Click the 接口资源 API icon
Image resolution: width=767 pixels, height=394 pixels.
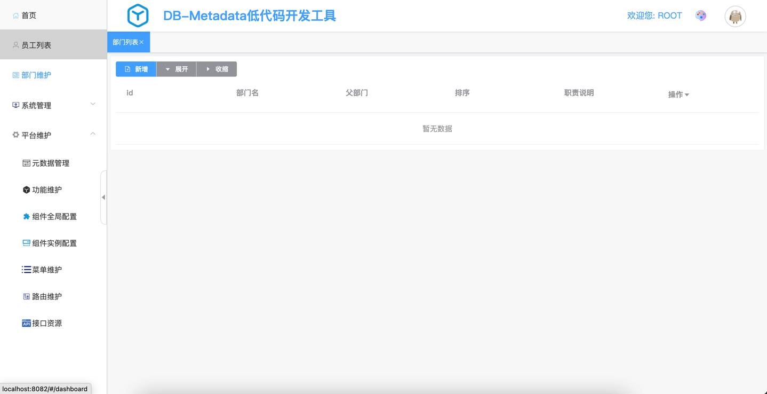(26, 324)
